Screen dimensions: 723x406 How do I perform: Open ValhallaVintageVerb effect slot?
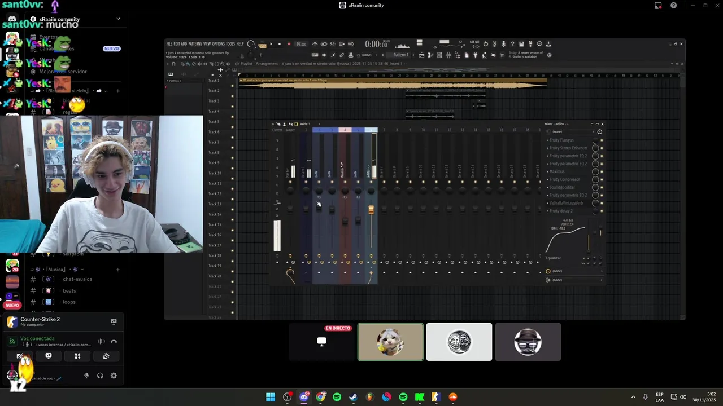tap(566, 203)
